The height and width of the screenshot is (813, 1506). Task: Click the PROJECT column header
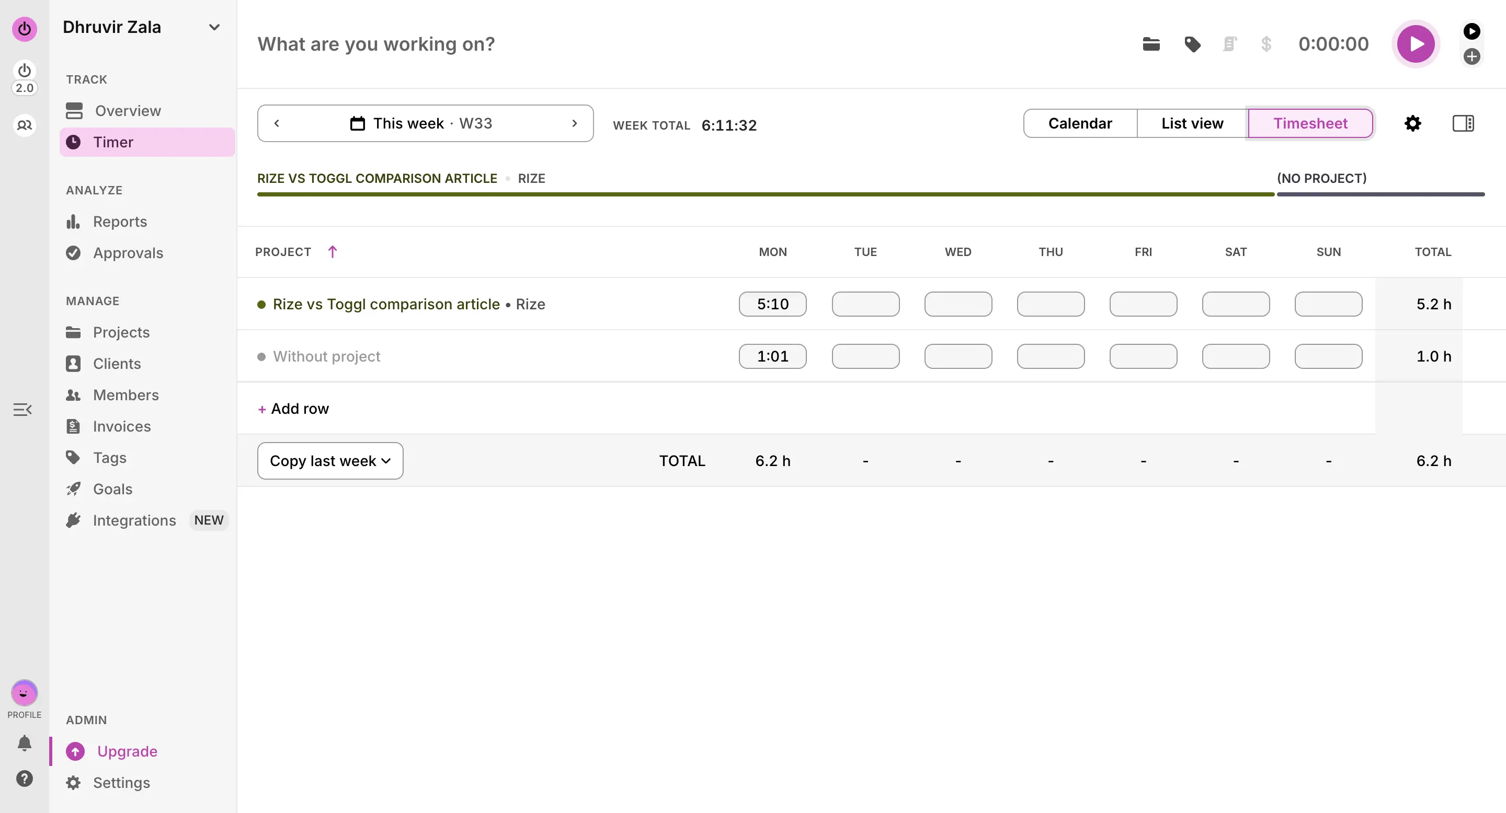[x=283, y=252]
